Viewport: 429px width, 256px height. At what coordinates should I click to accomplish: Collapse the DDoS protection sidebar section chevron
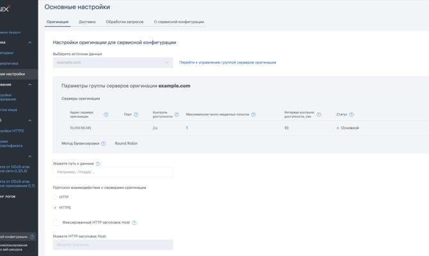pyautogui.click(x=29, y=156)
